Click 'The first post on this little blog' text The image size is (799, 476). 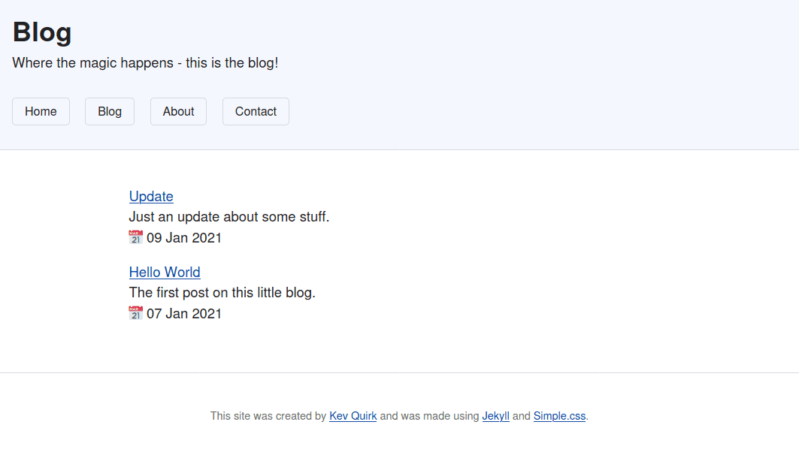[x=222, y=292]
